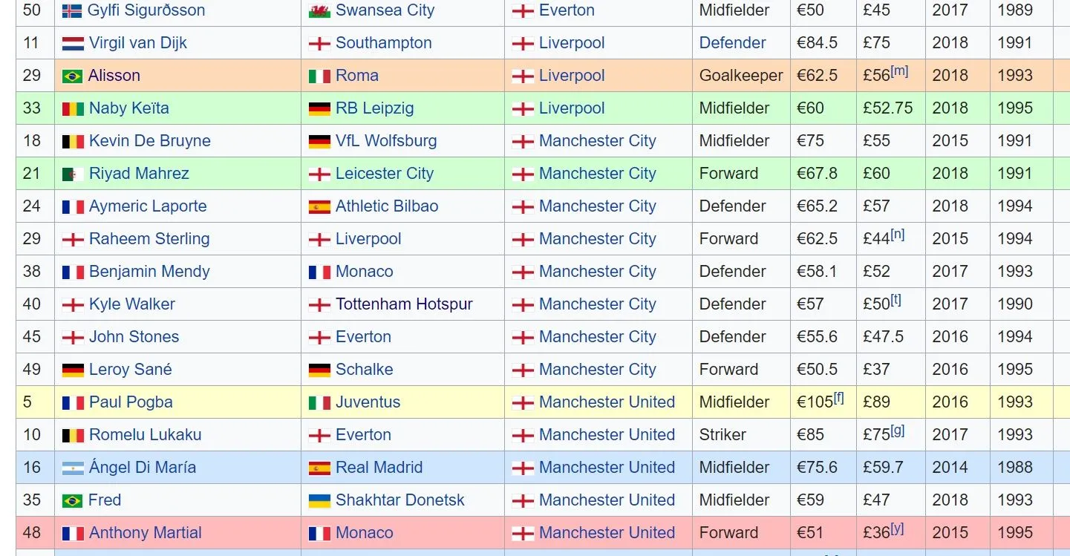Go to the Juventus club page

click(x=368, y=402)
